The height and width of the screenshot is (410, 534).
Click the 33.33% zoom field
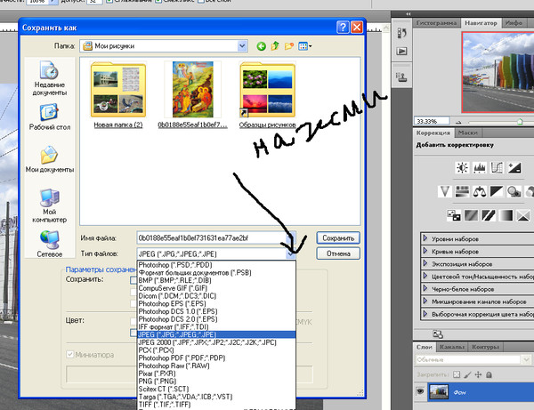coord(432,121)
